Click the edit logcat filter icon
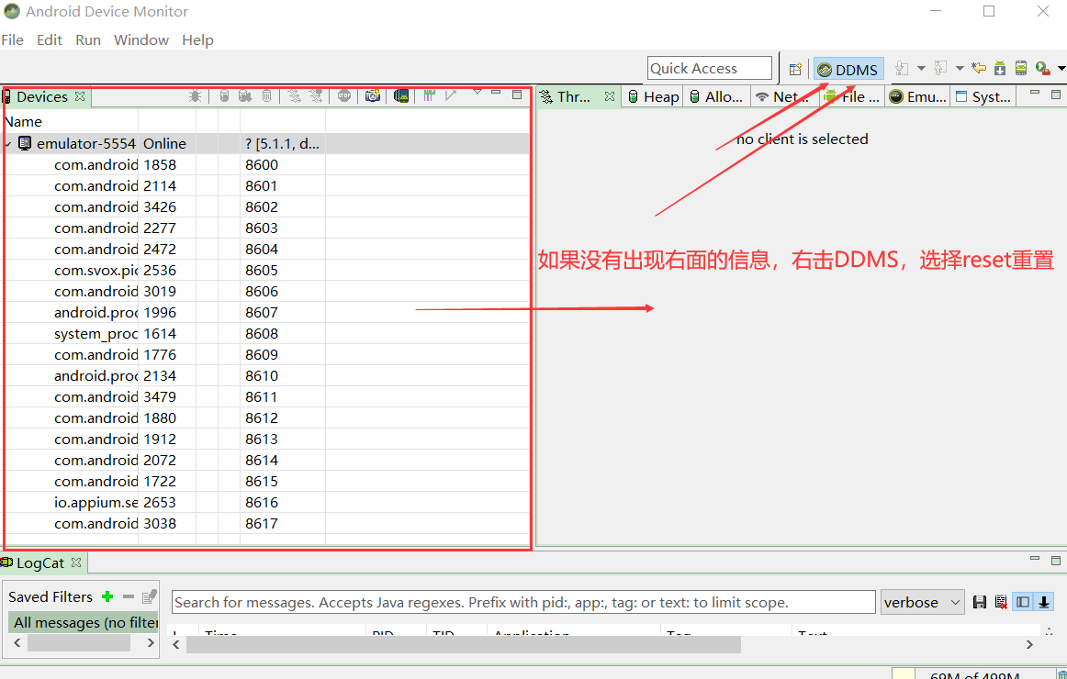Image resolution: width=1067 pixels, height=679 pixels. 149,596
